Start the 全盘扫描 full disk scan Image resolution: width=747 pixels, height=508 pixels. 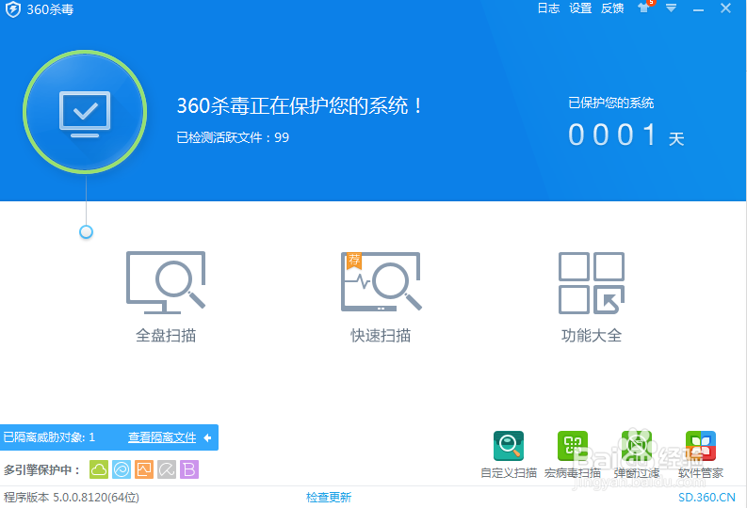[x=166, y=297]
